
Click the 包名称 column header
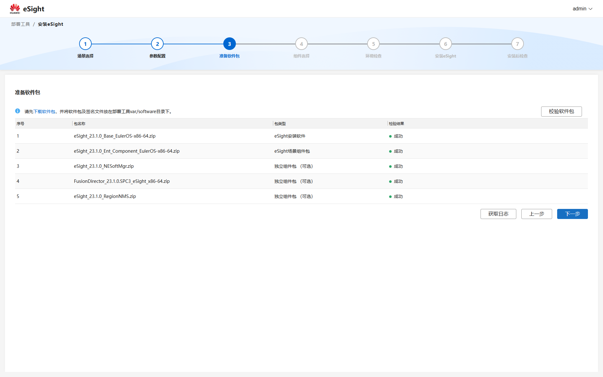coord(79,123)
